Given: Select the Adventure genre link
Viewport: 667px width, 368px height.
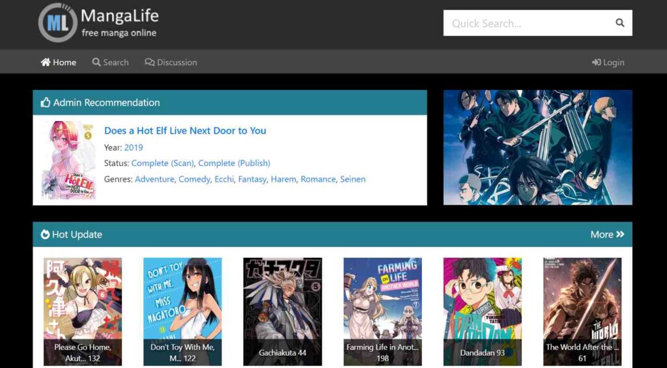Looking at the screenshot, I should pos(154,179).
